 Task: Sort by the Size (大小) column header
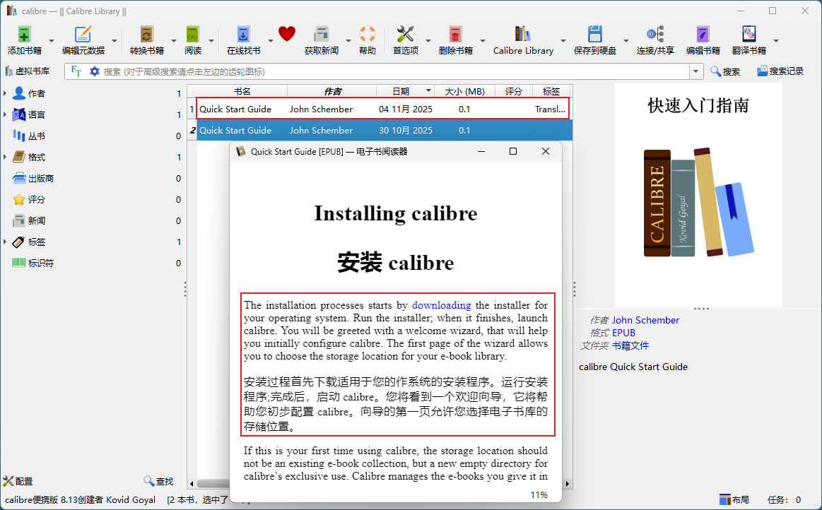click(x=464, y=91)
